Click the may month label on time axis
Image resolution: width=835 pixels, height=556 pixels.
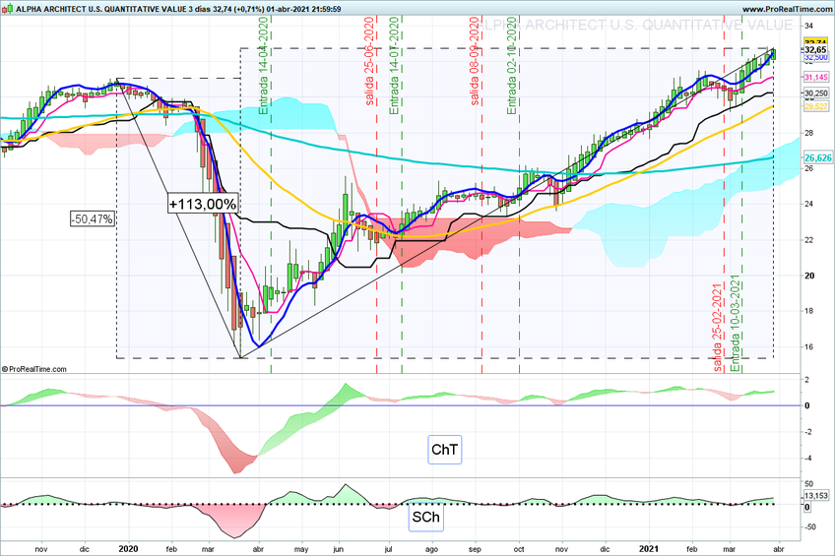click(301, 549)
